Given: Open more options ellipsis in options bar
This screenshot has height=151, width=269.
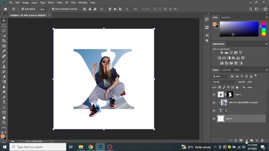Looking at the screenshot, I should (135, 9).
